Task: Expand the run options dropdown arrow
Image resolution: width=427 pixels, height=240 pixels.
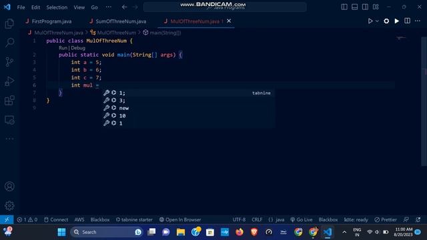Action: 377,21
